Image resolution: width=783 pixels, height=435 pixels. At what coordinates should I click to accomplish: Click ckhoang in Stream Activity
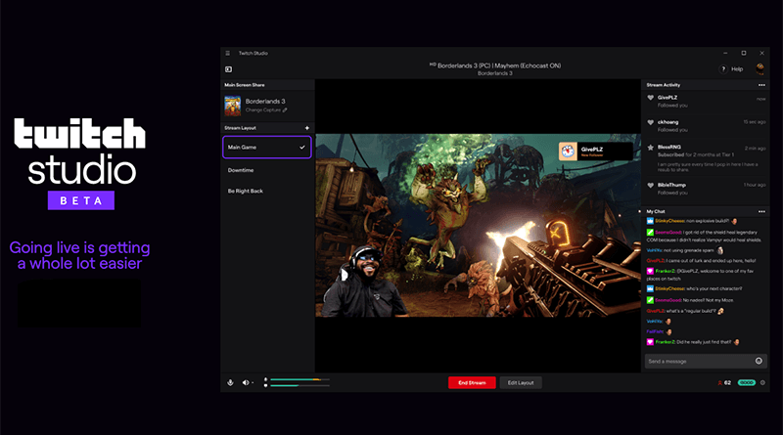click(668, 122)
